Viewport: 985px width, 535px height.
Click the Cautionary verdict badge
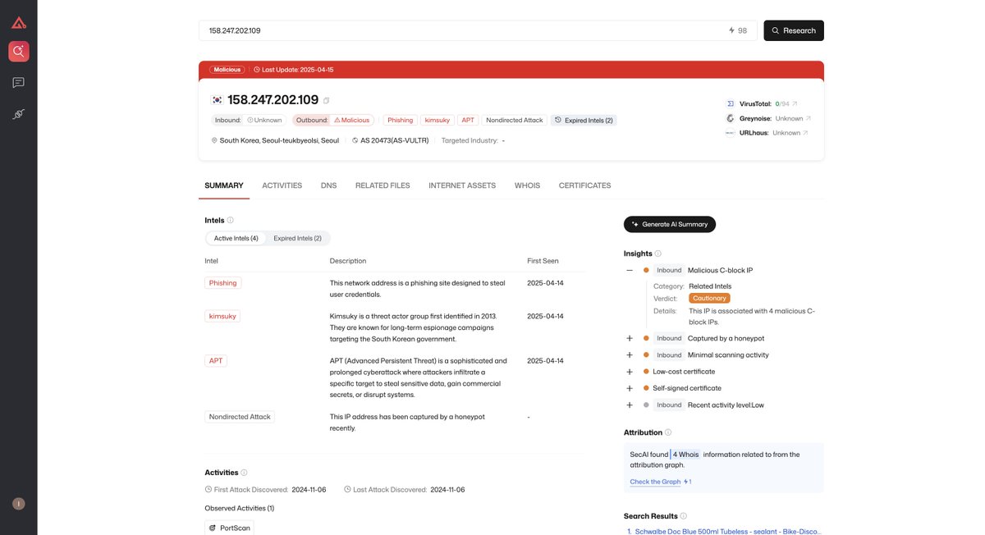click(x=709, y=298)
